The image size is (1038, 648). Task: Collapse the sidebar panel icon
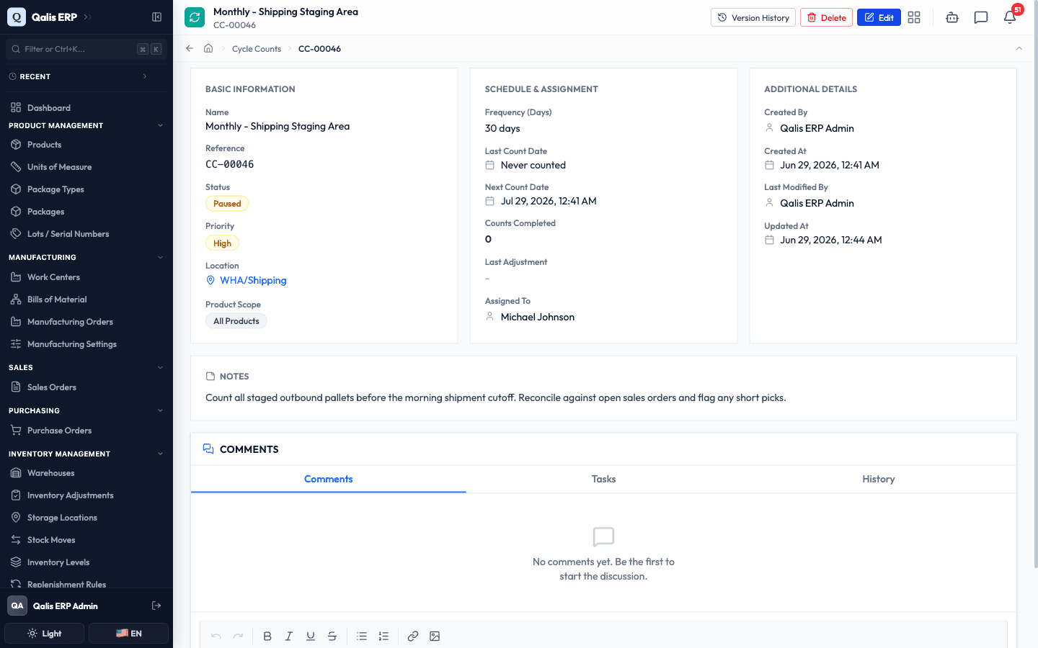pyautogui.click(x=156, y=17)
